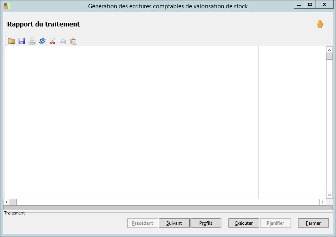The width and height of the screenshot is (336, 237).
Task: Cut the selection using the scissors icon
Action: coord(53,41)
